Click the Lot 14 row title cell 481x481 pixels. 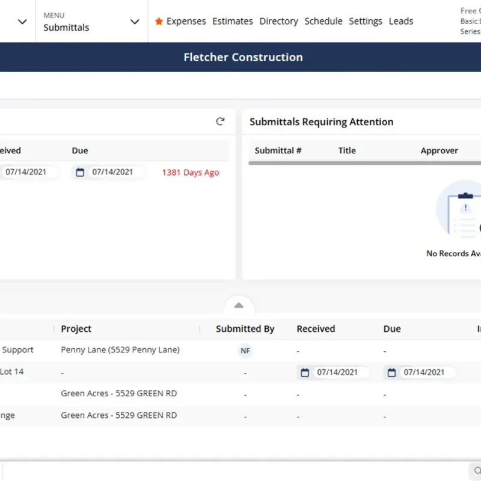(11, 372)
